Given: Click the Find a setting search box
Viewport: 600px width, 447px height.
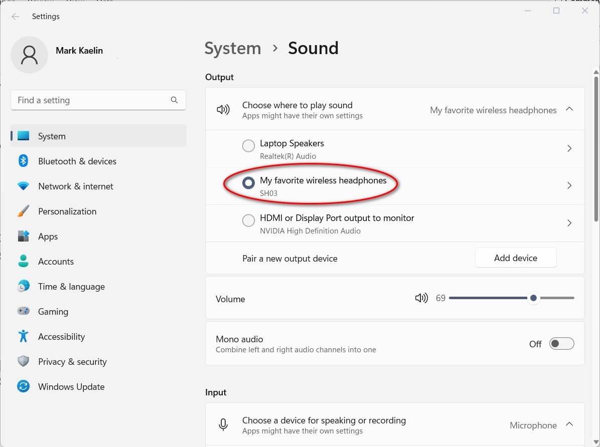Looking at the screenshot, I should point(93,100).
